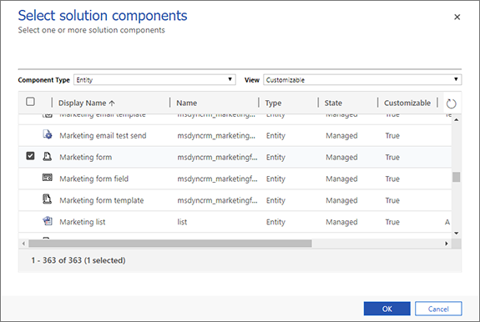
Task: Select the 'Marketing form template' row text
Action: click(102, 200)
